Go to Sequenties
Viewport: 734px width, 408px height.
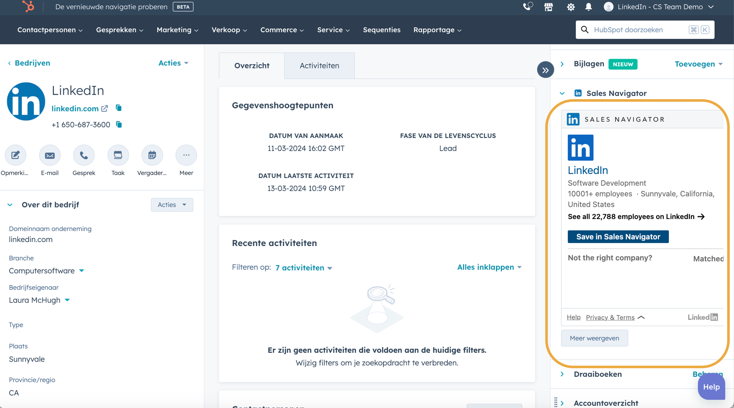pos(381,30)
